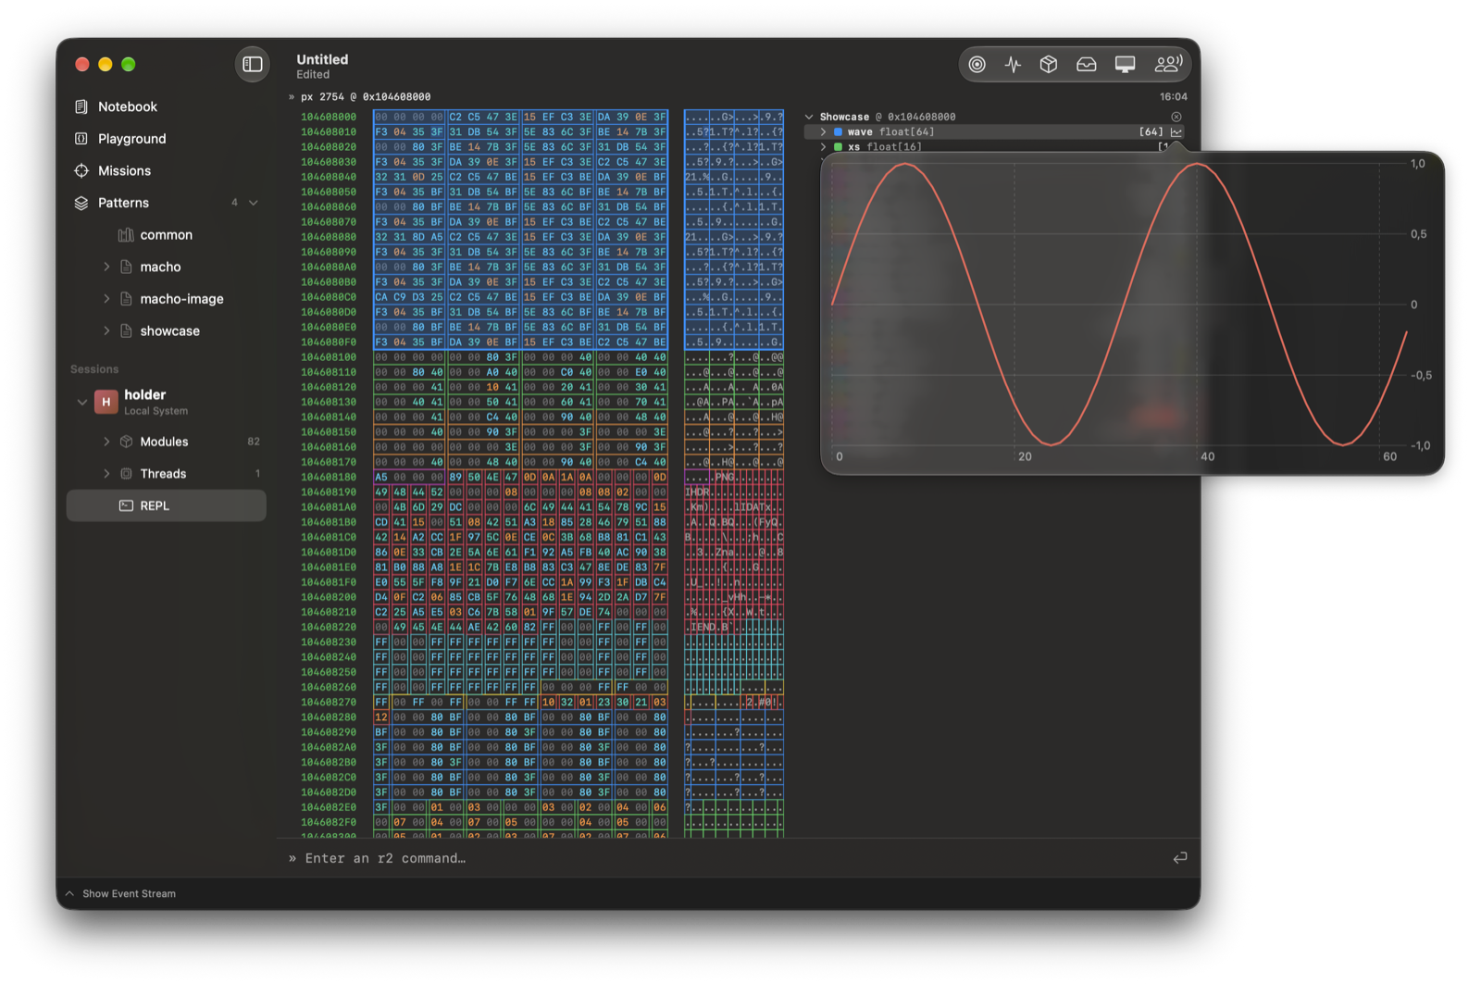Toggle the sidebar visibility button

click(x=252, y=64)
